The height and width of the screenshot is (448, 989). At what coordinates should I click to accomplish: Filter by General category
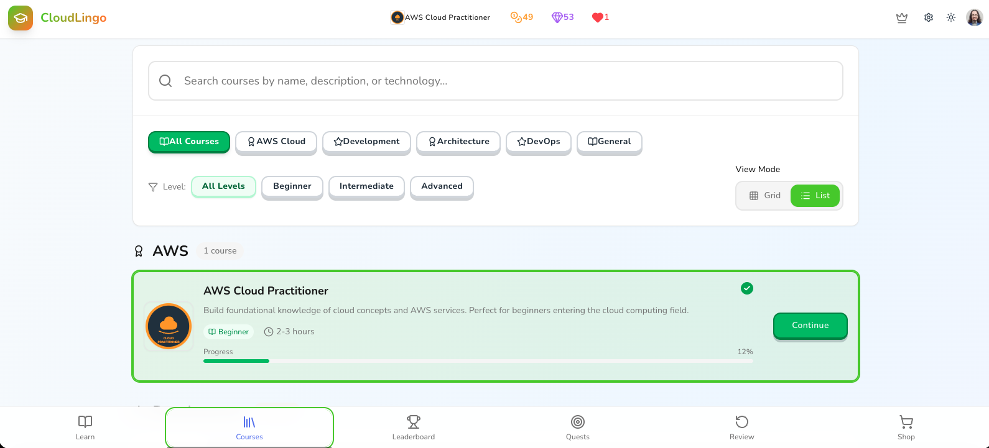coord(610,142)
